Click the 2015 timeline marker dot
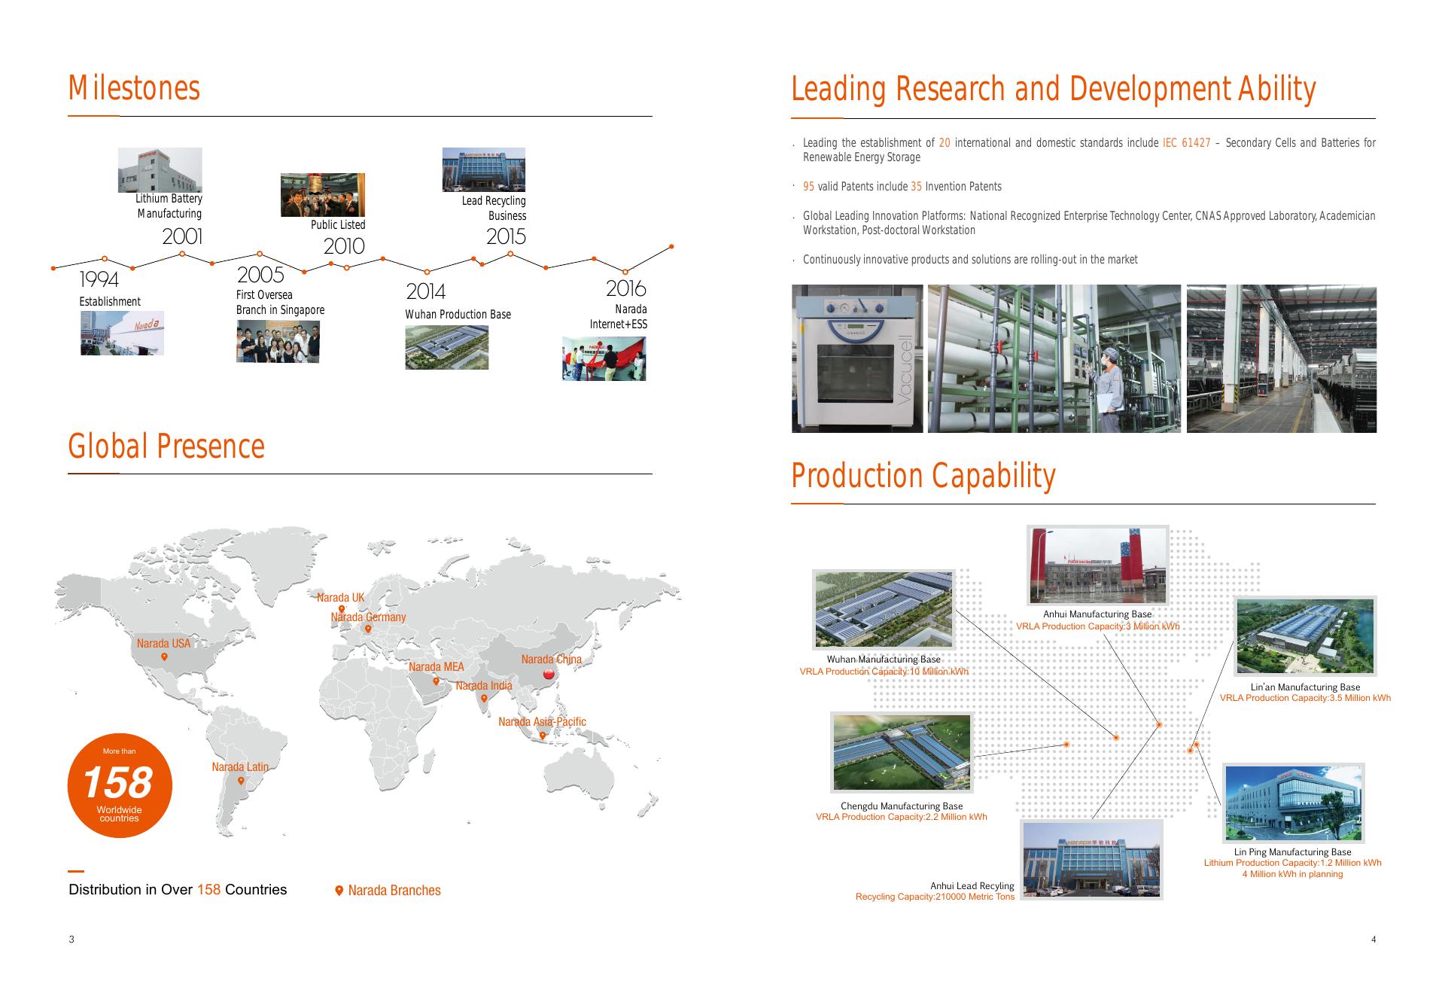 pos(510,254)
